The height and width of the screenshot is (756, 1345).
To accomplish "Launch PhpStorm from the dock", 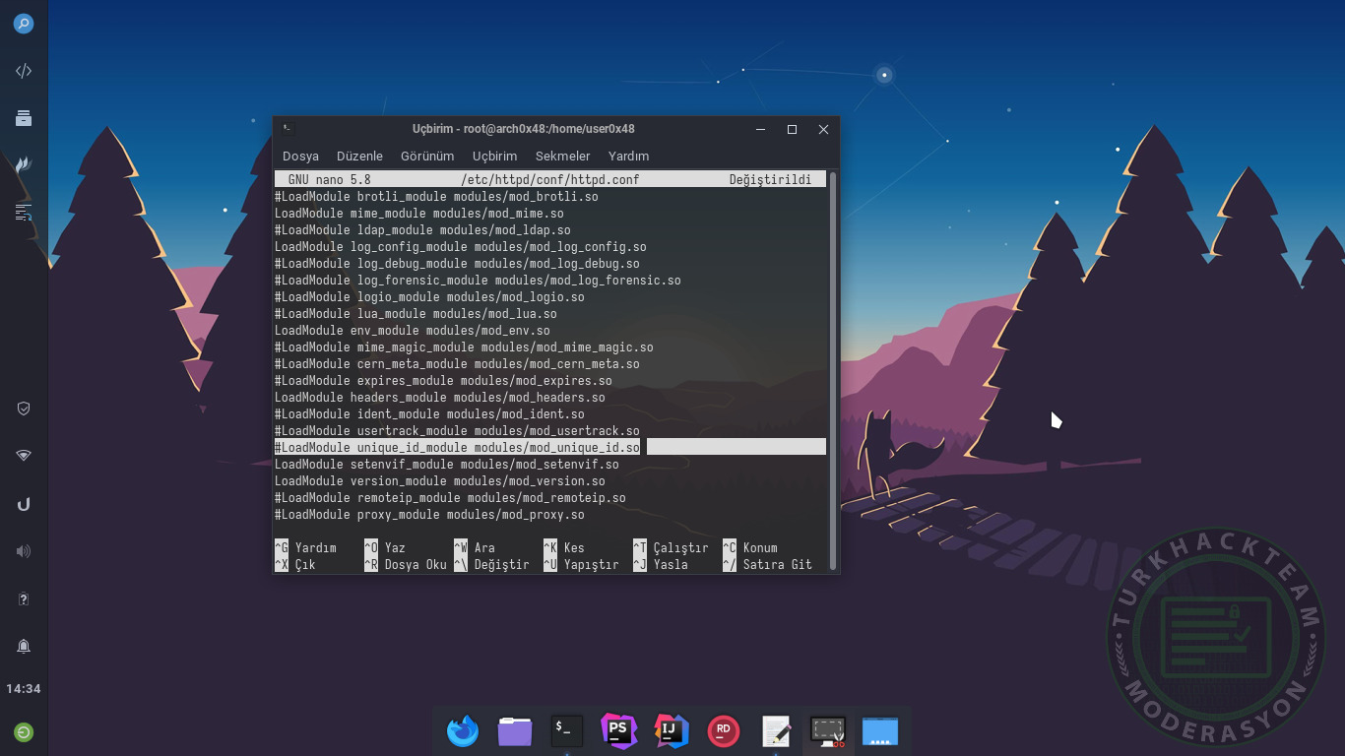I will (x=619, y=730).
